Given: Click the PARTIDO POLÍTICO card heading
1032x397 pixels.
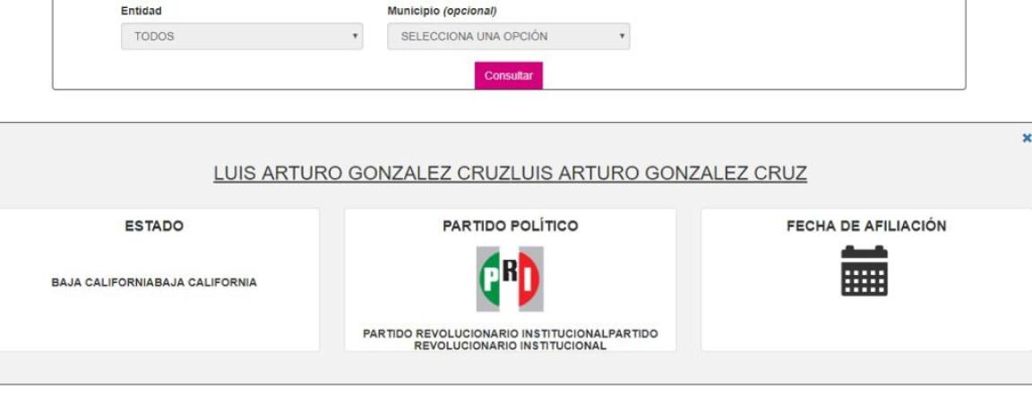Looking at the screenshot, I should (510, 226).
